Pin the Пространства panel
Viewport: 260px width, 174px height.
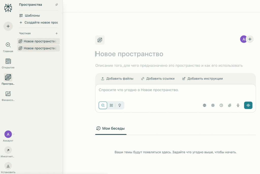(x=56, y=5)
